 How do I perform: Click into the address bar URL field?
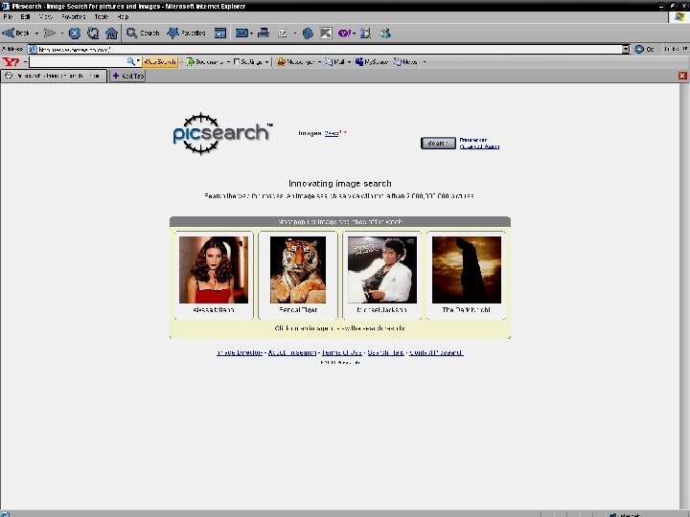point(325,49)
